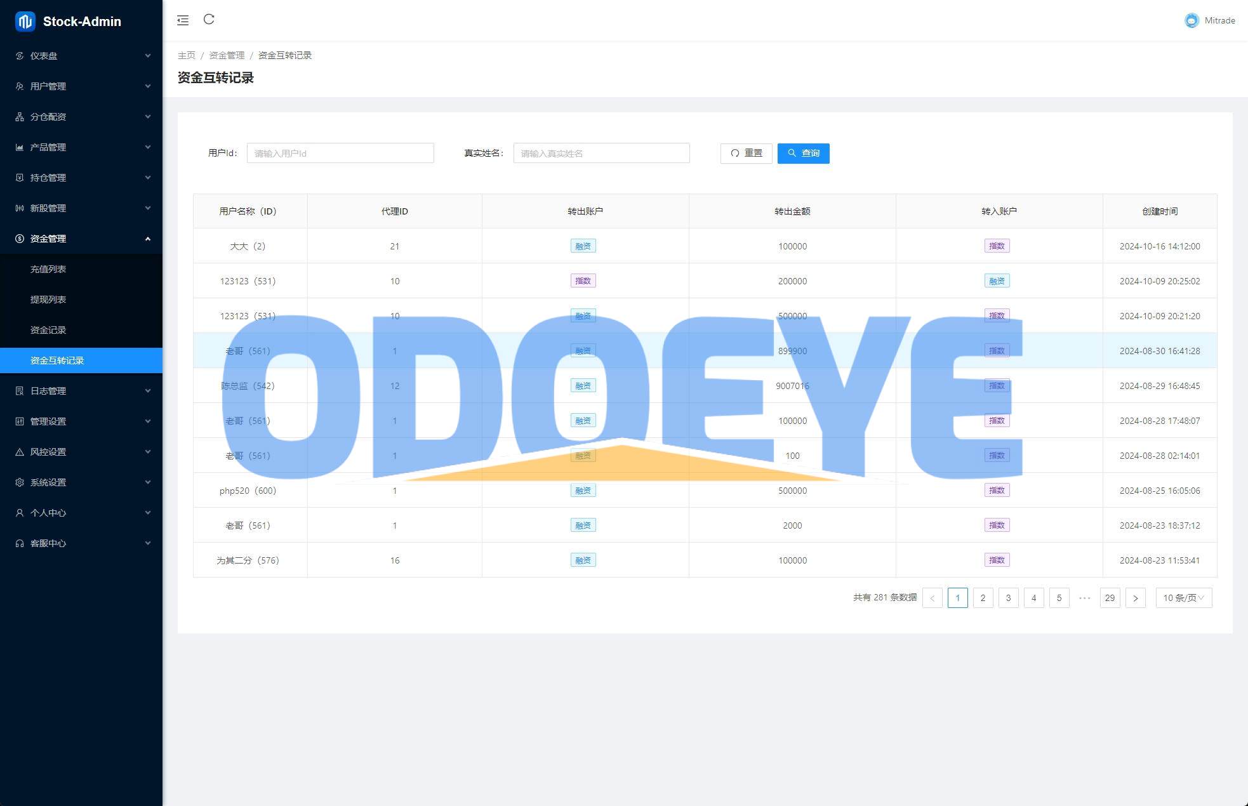
Task: Click the next page arrow
Action: pos(1136,598)
